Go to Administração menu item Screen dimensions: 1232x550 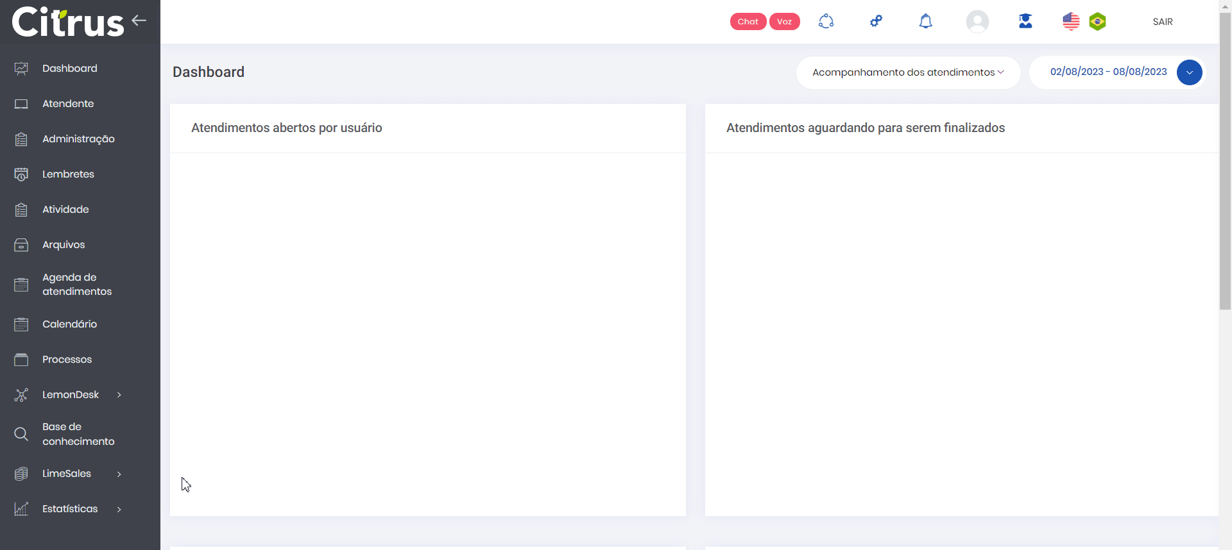(78, 139)
